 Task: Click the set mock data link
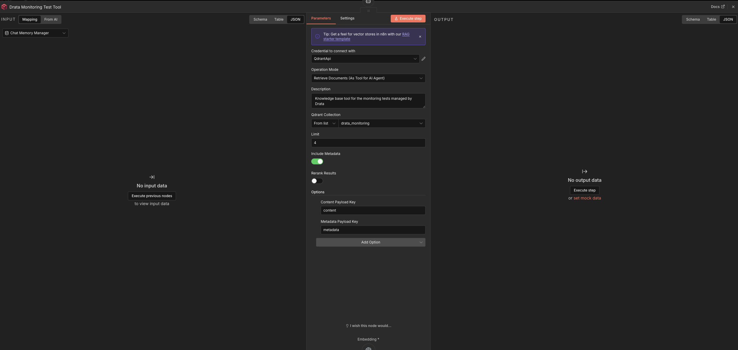(587, 198)
